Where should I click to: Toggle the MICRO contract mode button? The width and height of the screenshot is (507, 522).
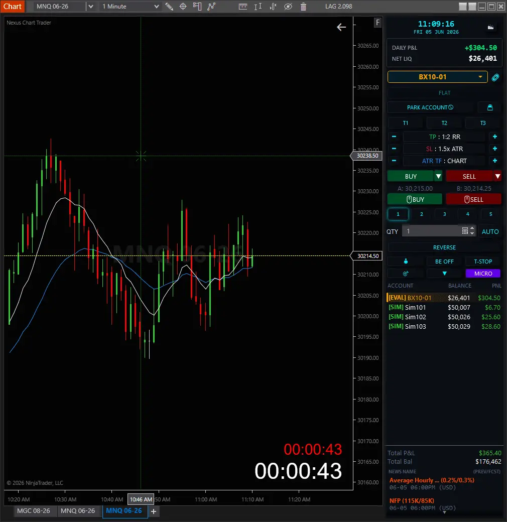483,274
